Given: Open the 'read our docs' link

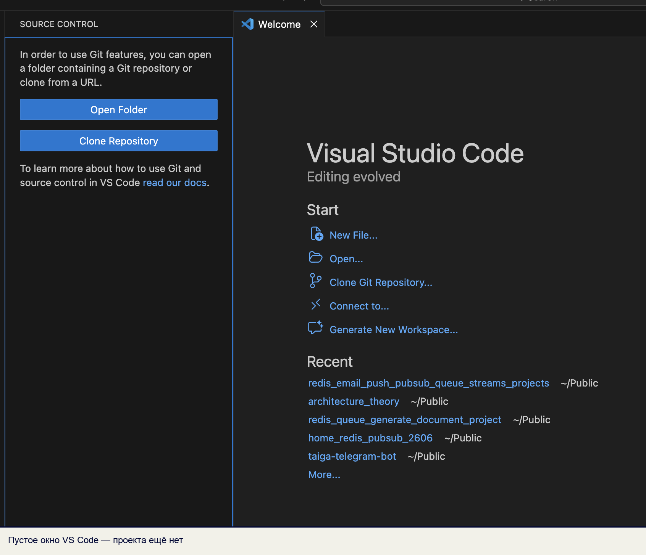Looking at the screenshot, I should (x=174, y=183).
